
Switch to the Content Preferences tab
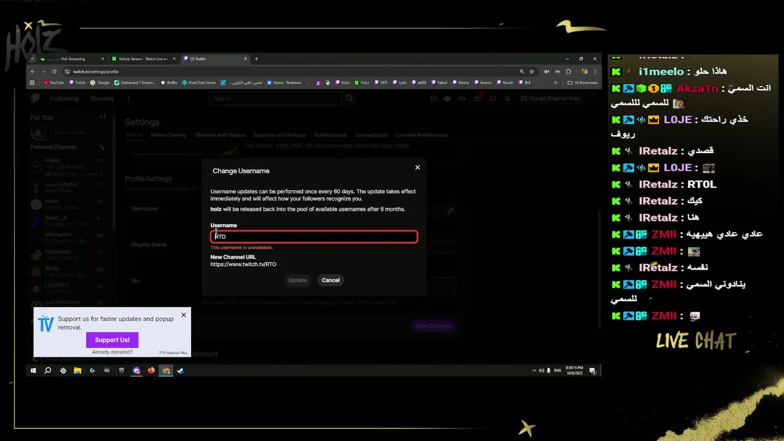[x=421, y=135]
